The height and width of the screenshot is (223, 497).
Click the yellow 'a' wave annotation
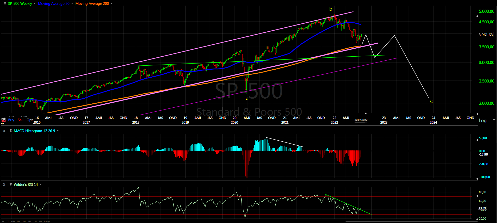click(247, 98)
